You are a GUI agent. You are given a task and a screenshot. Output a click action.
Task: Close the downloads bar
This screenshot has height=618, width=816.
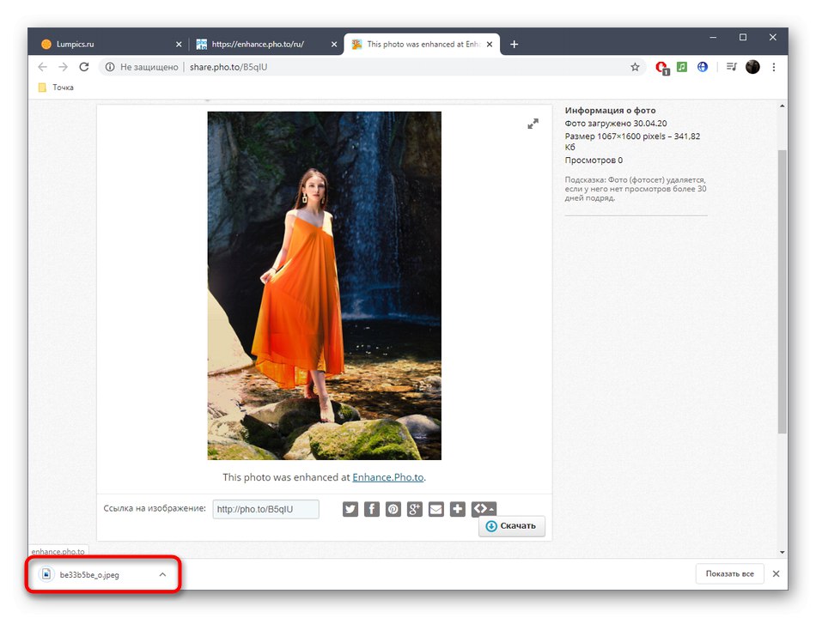[x=776, y=573]
